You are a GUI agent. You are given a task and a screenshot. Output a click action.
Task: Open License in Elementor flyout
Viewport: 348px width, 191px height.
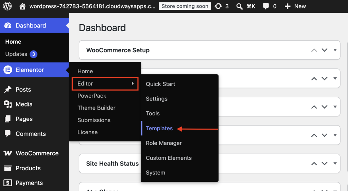click(87, 132)
